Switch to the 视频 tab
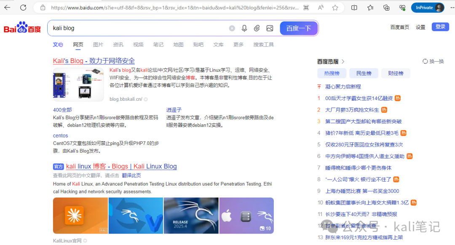455x245 pixels. [138, 45]
